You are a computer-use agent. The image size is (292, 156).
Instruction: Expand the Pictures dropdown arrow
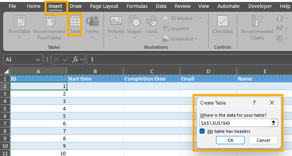coord(116,38)
